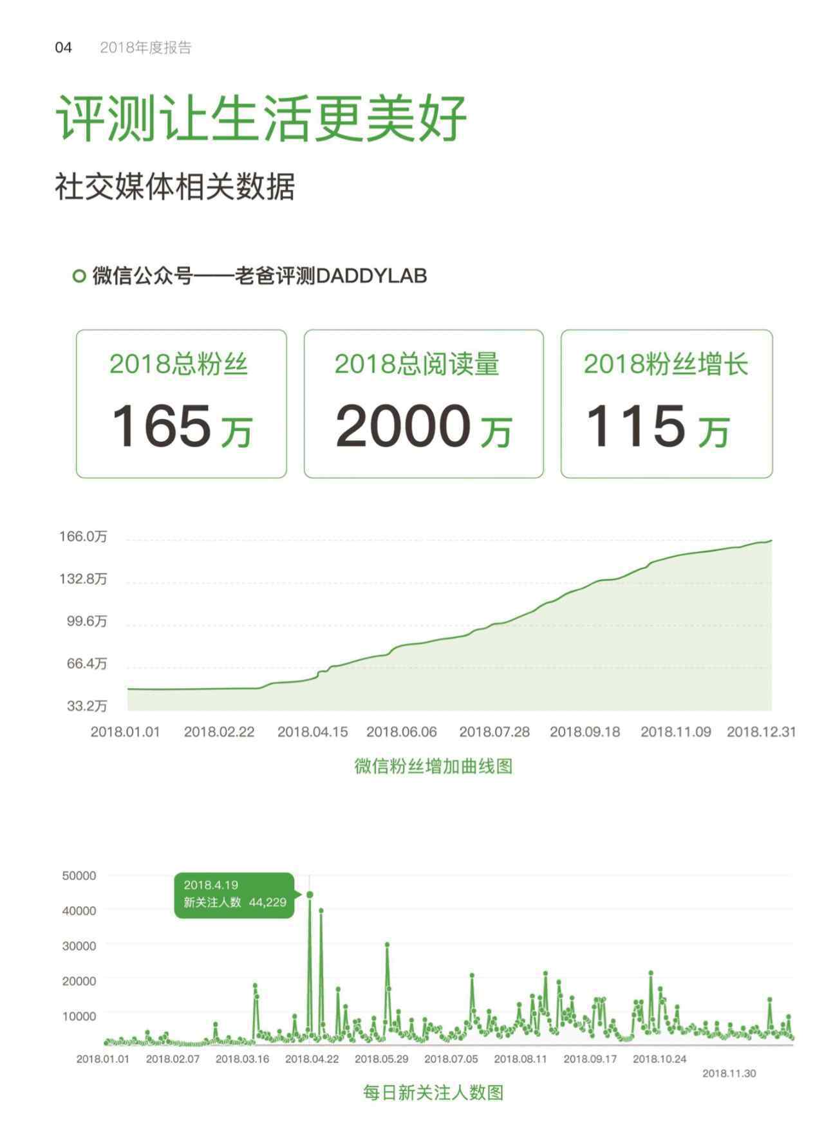Click the green circle bullet beside 微信公众号
Screen dimensions: 824x1127
coord(79,277)
